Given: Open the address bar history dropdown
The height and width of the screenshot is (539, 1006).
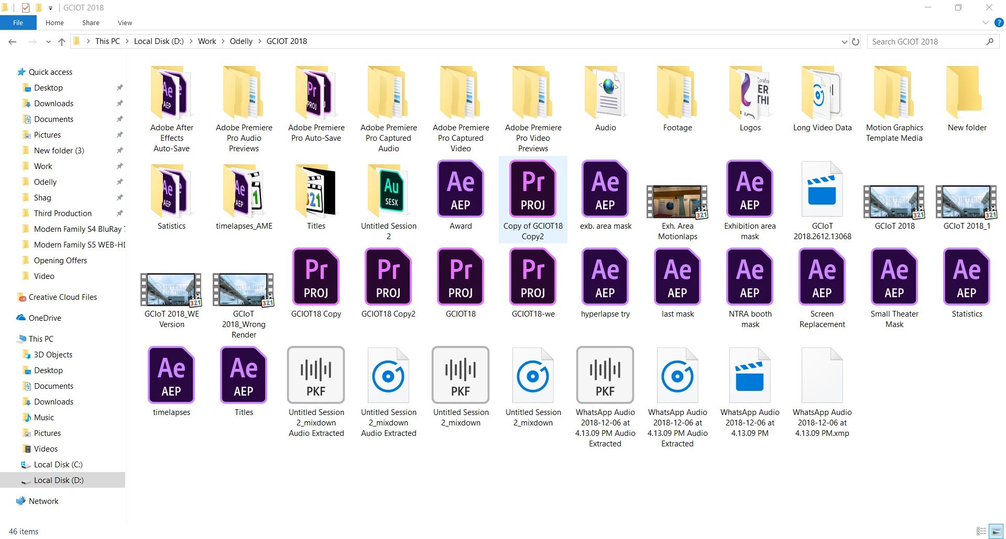Looking at the screenshot, I should [x=844, y=42].
